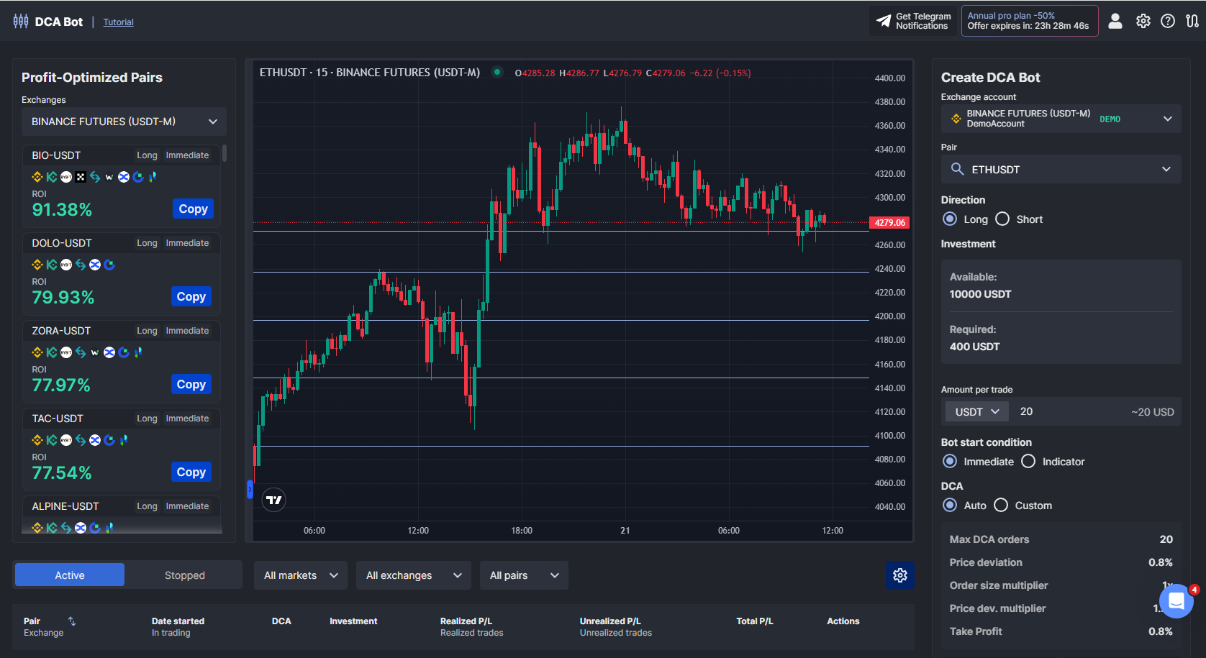This screenshot has height=658, width=1206.
Task: Click the Immediate tag on ZORA-USDT card
Action: 187,331
